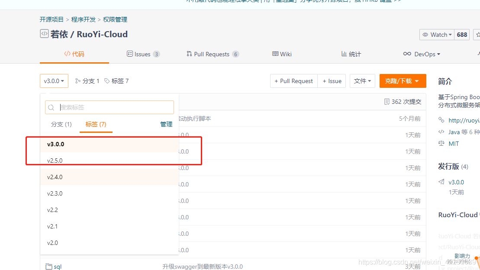Click the eye icon in Watch button

click(x=425, y=35)
